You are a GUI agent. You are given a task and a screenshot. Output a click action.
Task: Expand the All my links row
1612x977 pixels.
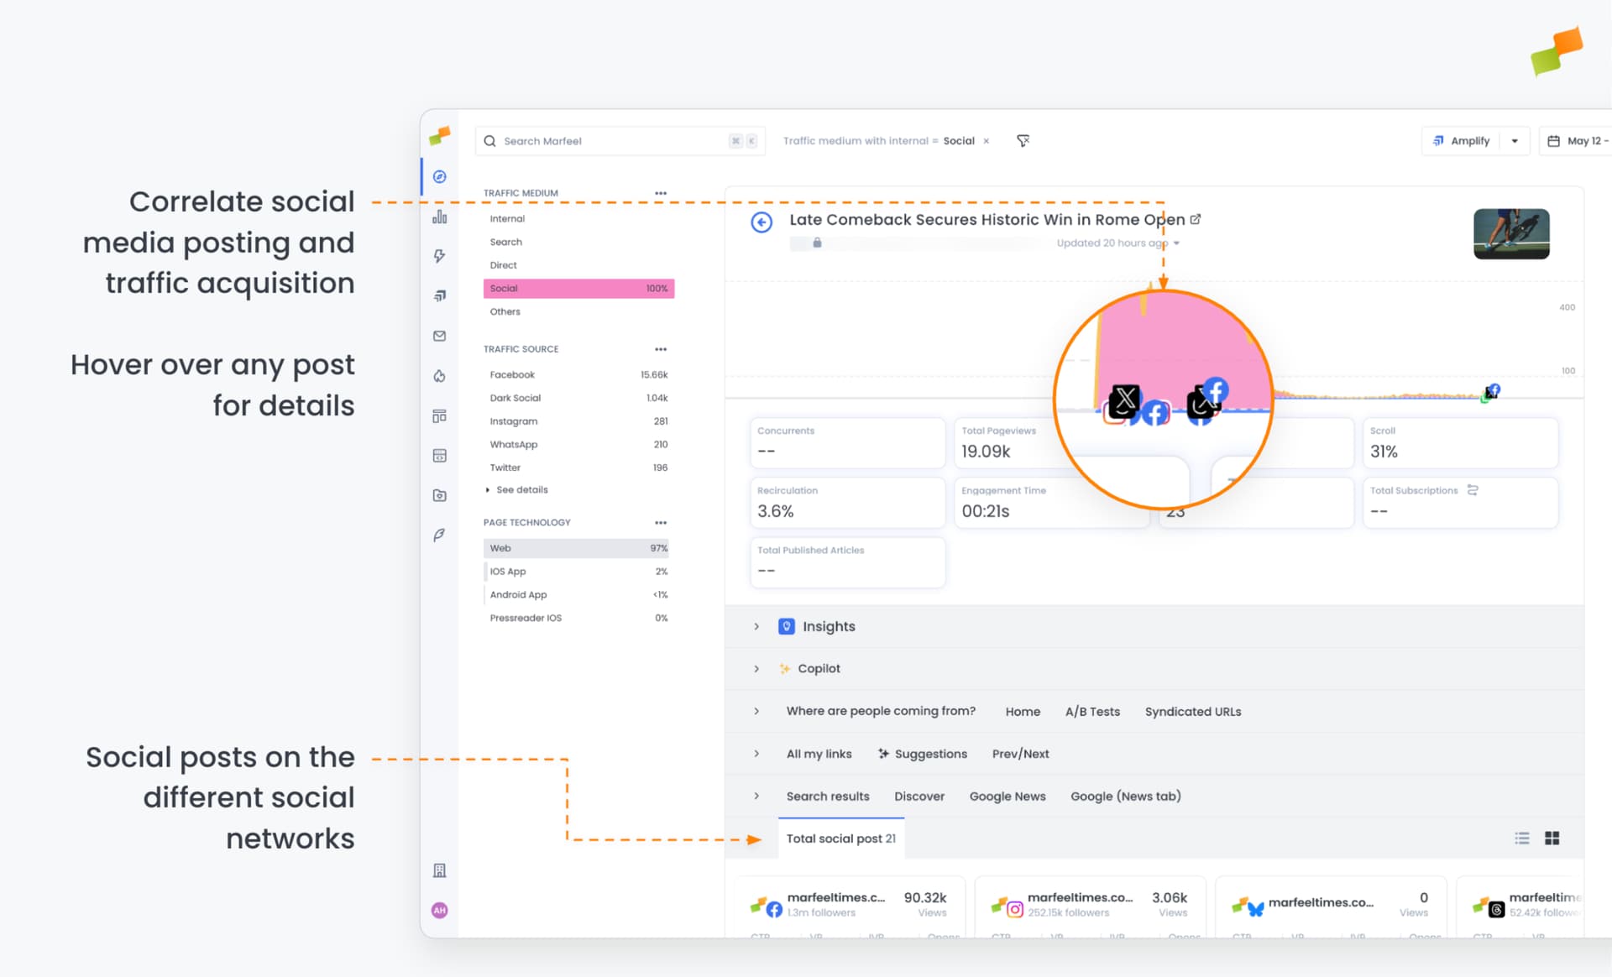pos(756,754)
